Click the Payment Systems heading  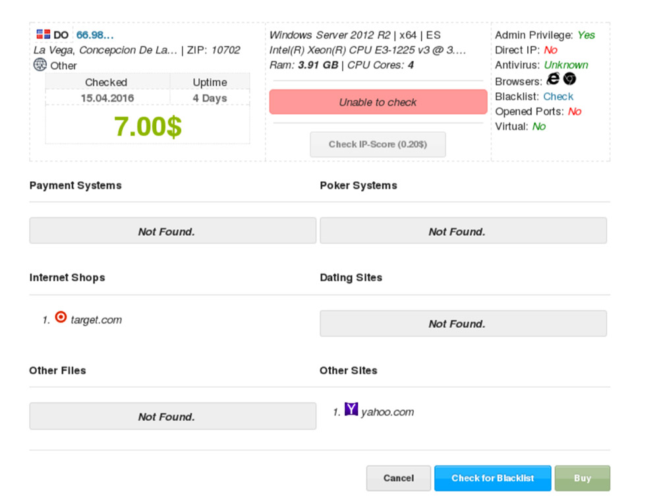tap(76, 185)
